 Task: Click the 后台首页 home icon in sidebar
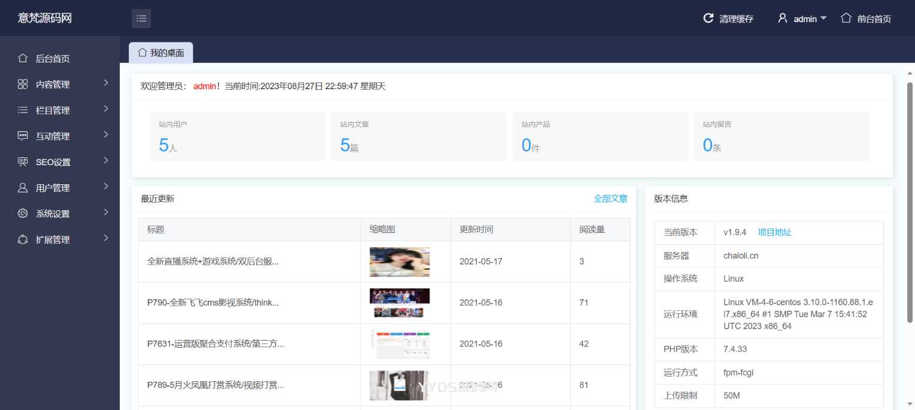click(23, 59)
